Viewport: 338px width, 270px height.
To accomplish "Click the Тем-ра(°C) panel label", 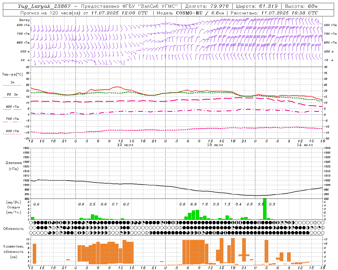I will [x=12, y=75].
